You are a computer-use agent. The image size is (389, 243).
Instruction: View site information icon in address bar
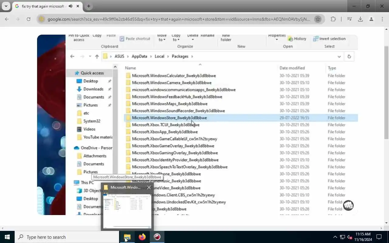coord(42,19)
